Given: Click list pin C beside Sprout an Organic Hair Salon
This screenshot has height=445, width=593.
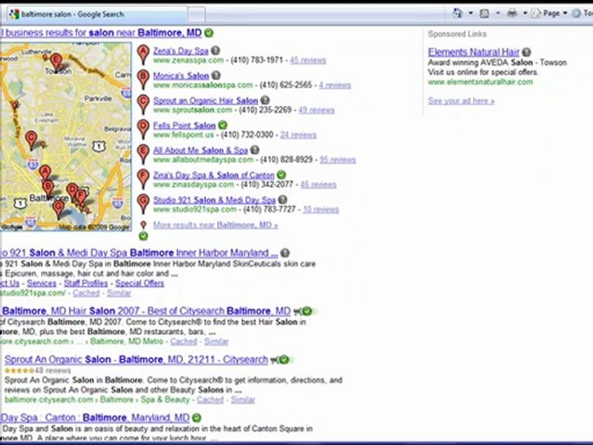Looking at the screenshot, I should coord(143,104).
